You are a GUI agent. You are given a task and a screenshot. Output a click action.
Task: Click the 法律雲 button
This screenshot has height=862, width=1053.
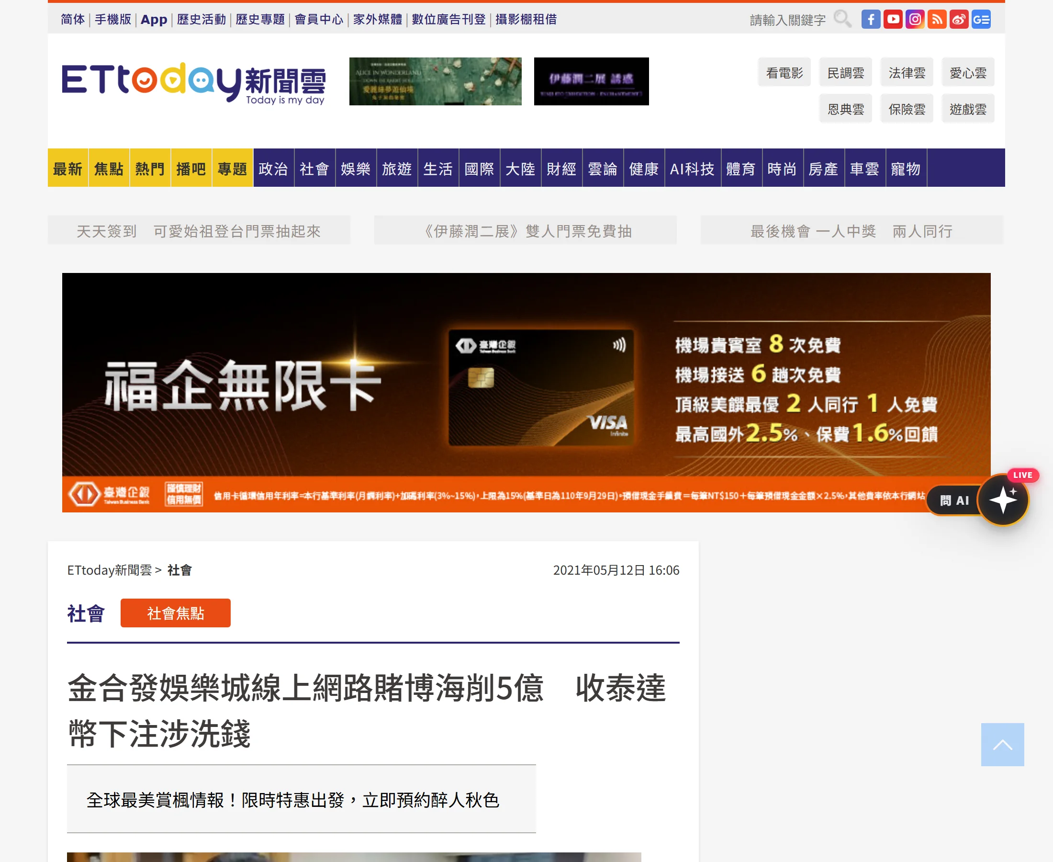907,72
